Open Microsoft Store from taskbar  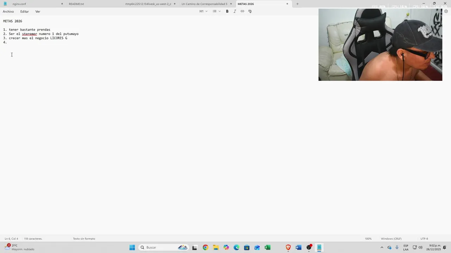click(247, 247)
